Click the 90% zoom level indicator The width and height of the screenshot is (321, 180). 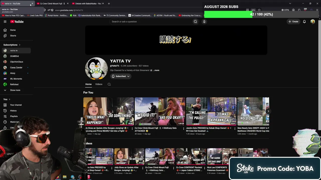click(x=253, y=10)
